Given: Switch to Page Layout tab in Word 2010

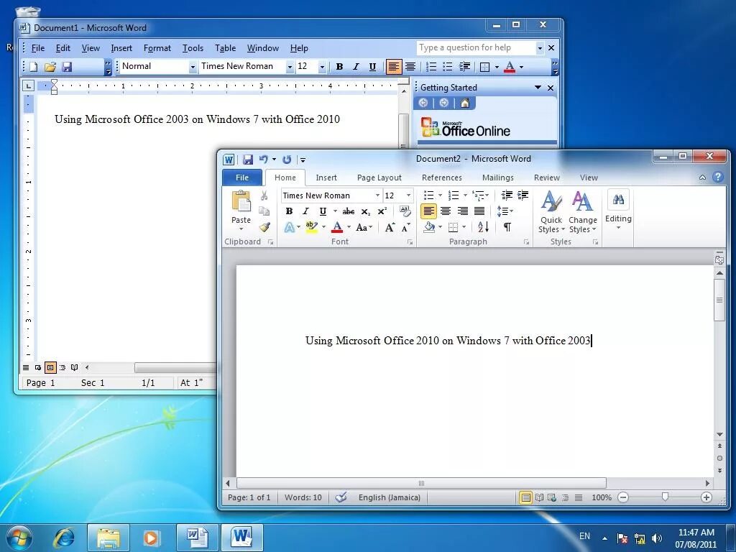Looking at the screenshot, I should coord(379,178).
